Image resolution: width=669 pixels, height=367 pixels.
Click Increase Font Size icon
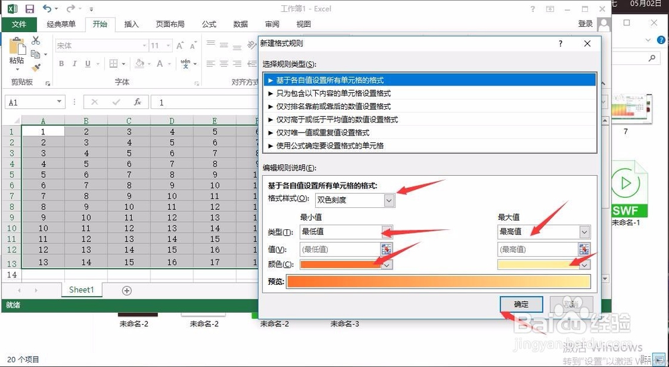coord(179,45)
